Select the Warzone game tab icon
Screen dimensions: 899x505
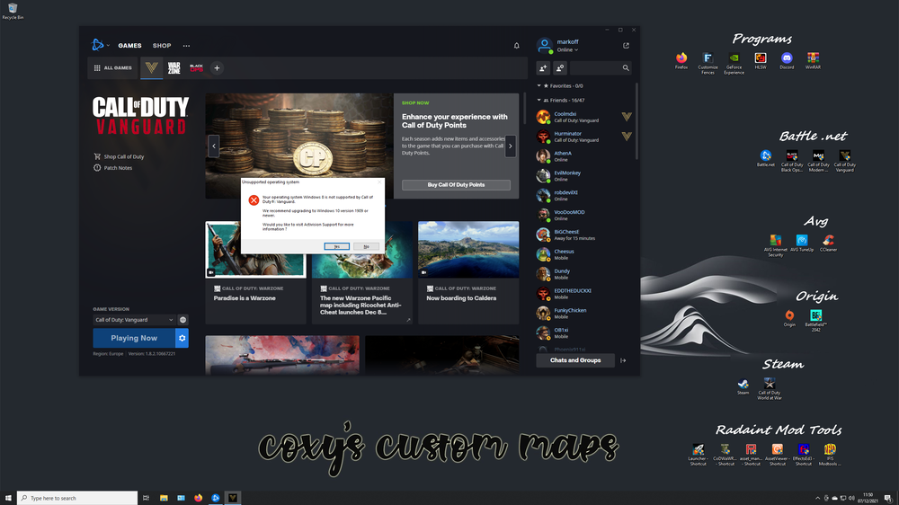click(x=174, y=67)
